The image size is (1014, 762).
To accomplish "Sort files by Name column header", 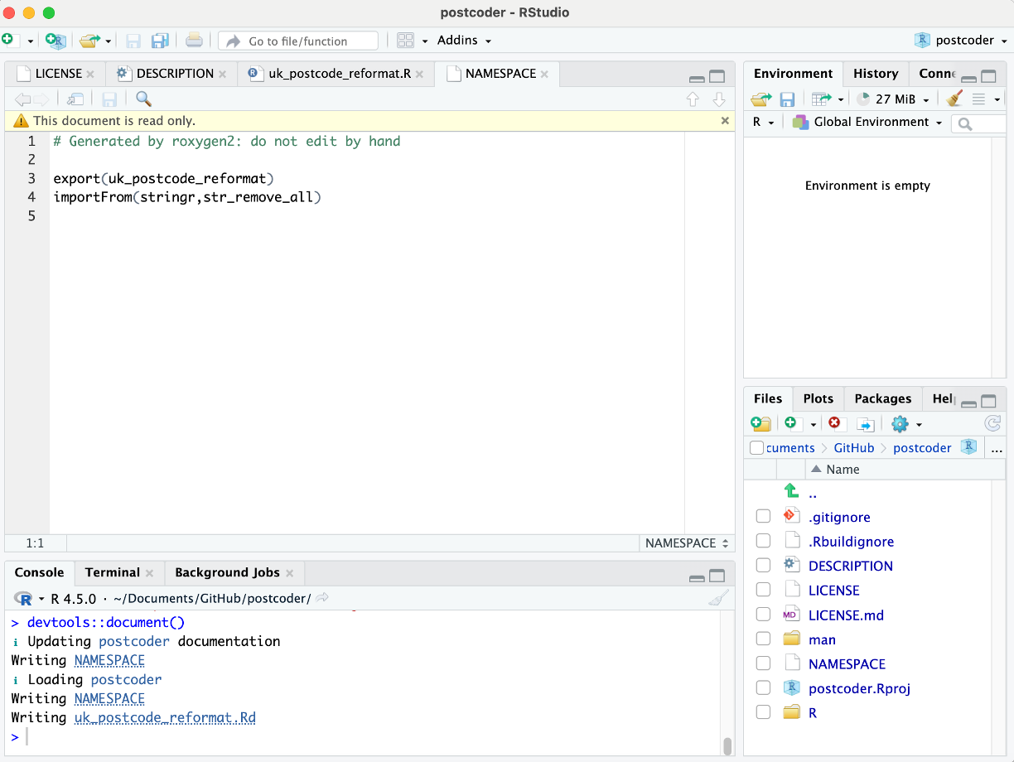I will pyautogui.click(x=843, y=470).
